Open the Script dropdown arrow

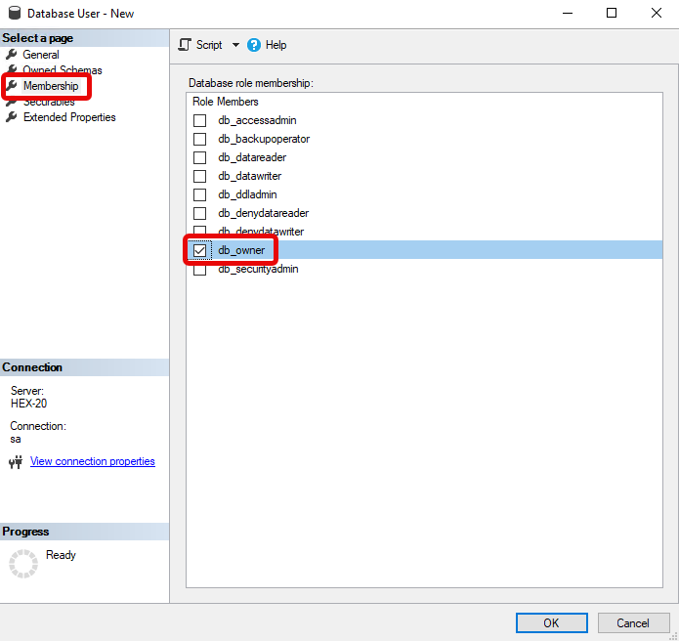pyautogui.click(x=235, y=45)
